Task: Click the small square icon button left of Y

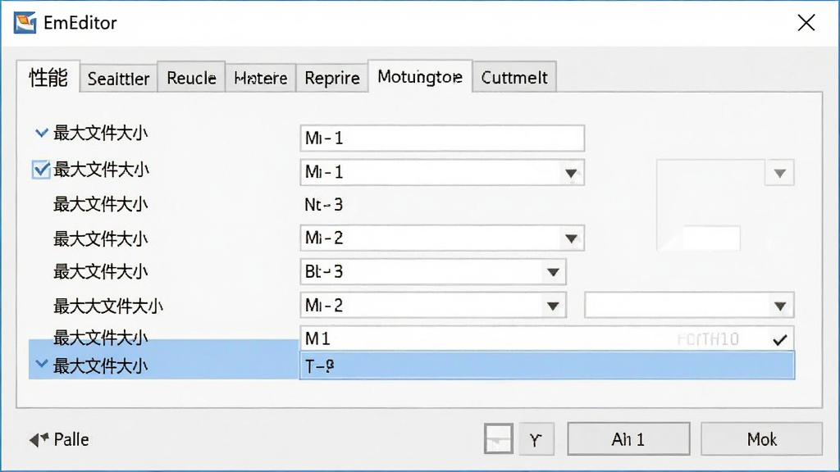Action: click(x=499, y=439)
